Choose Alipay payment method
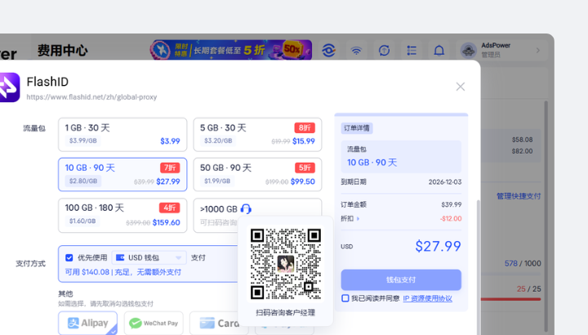The image size is (588, 335). [x=87, y=323]
